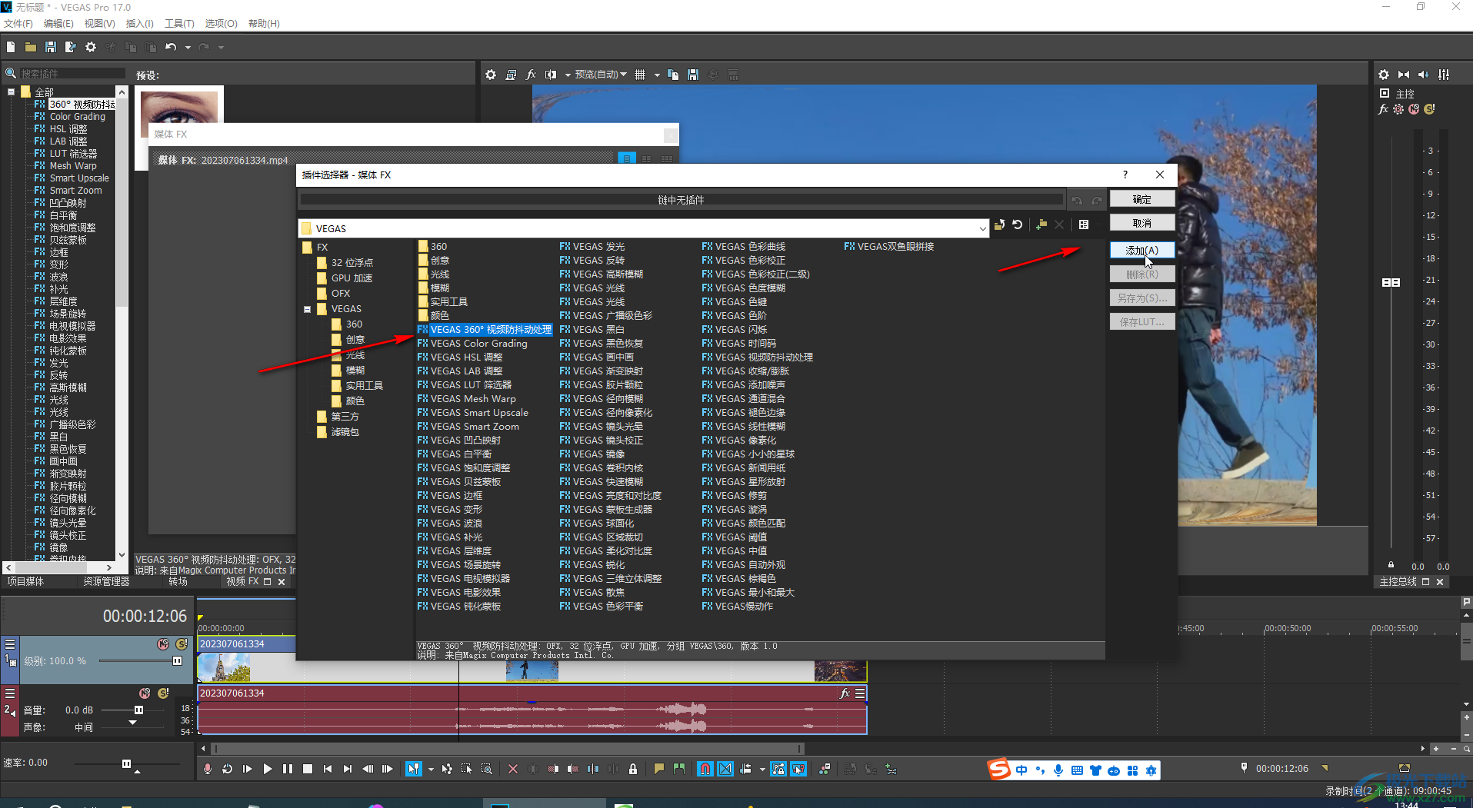Collapse the VEGAS folder in the tree
The height and width of the screenshot is (808, 1473).
pyautogui.click(x=308, y=309)
